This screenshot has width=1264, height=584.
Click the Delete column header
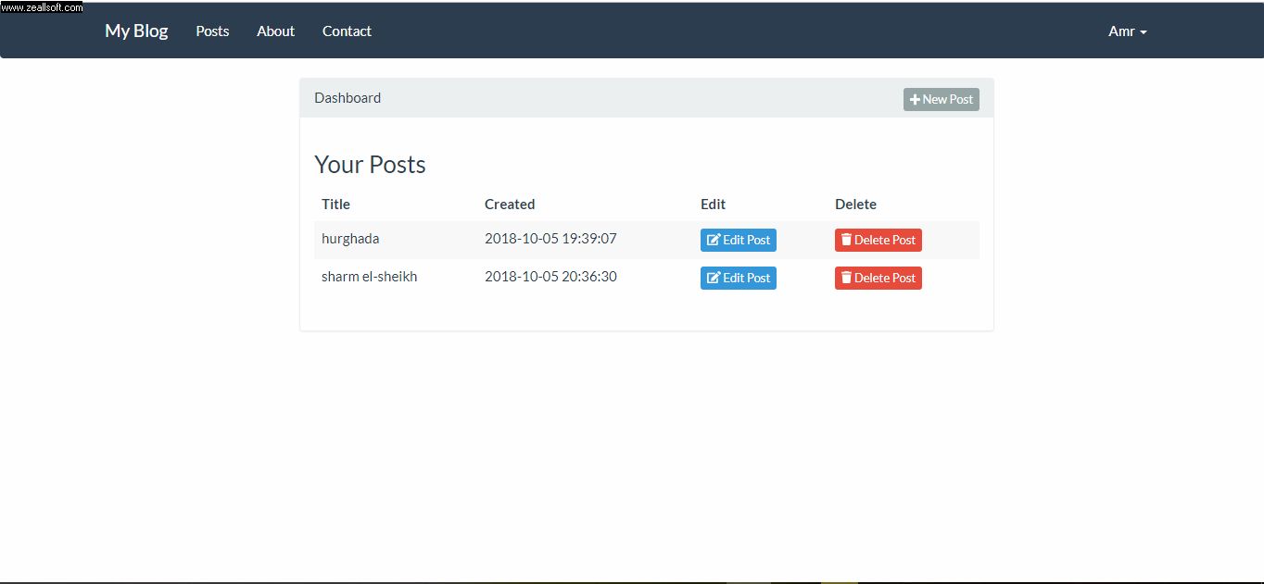coord(855,205)
